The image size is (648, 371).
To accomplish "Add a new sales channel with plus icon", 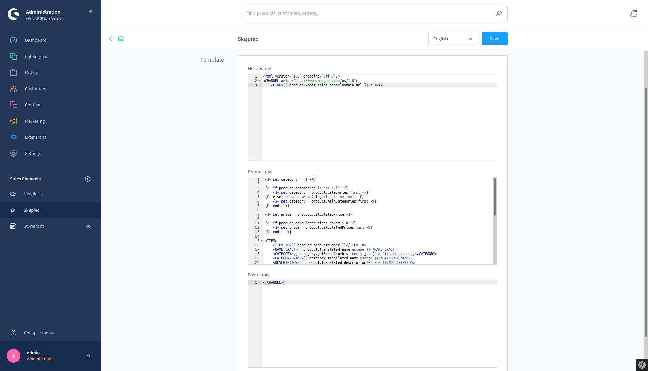I will (88, 179).
